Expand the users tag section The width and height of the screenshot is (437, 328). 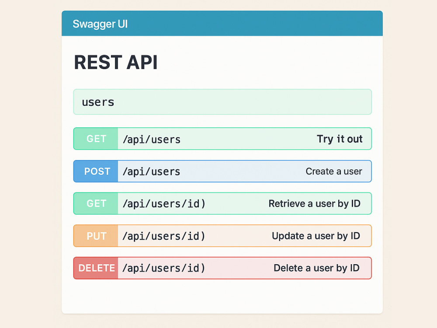(x=222, y=102)
